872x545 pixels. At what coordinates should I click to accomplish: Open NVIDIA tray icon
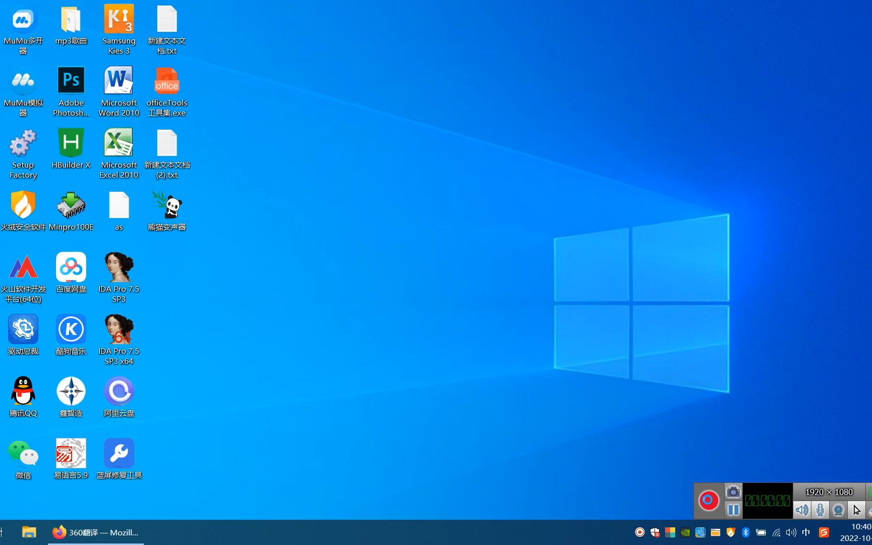point(685,532)
